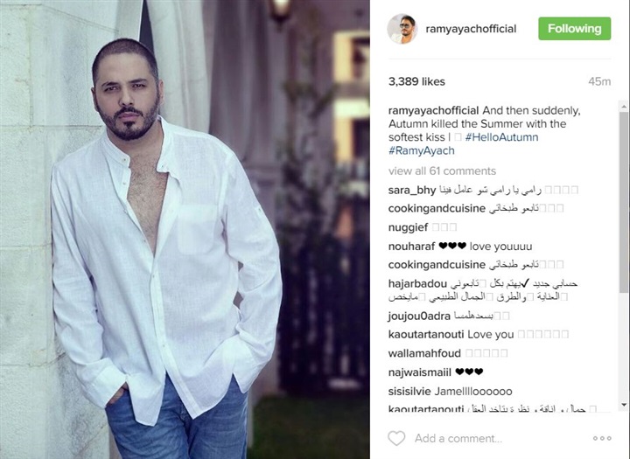Open the #RamyAyach hashtag
This screenshot has height=459, width=630.
[x=422, y=150]
